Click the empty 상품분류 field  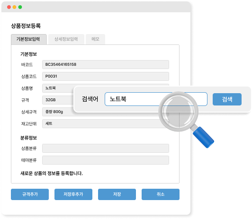[106, 148]
